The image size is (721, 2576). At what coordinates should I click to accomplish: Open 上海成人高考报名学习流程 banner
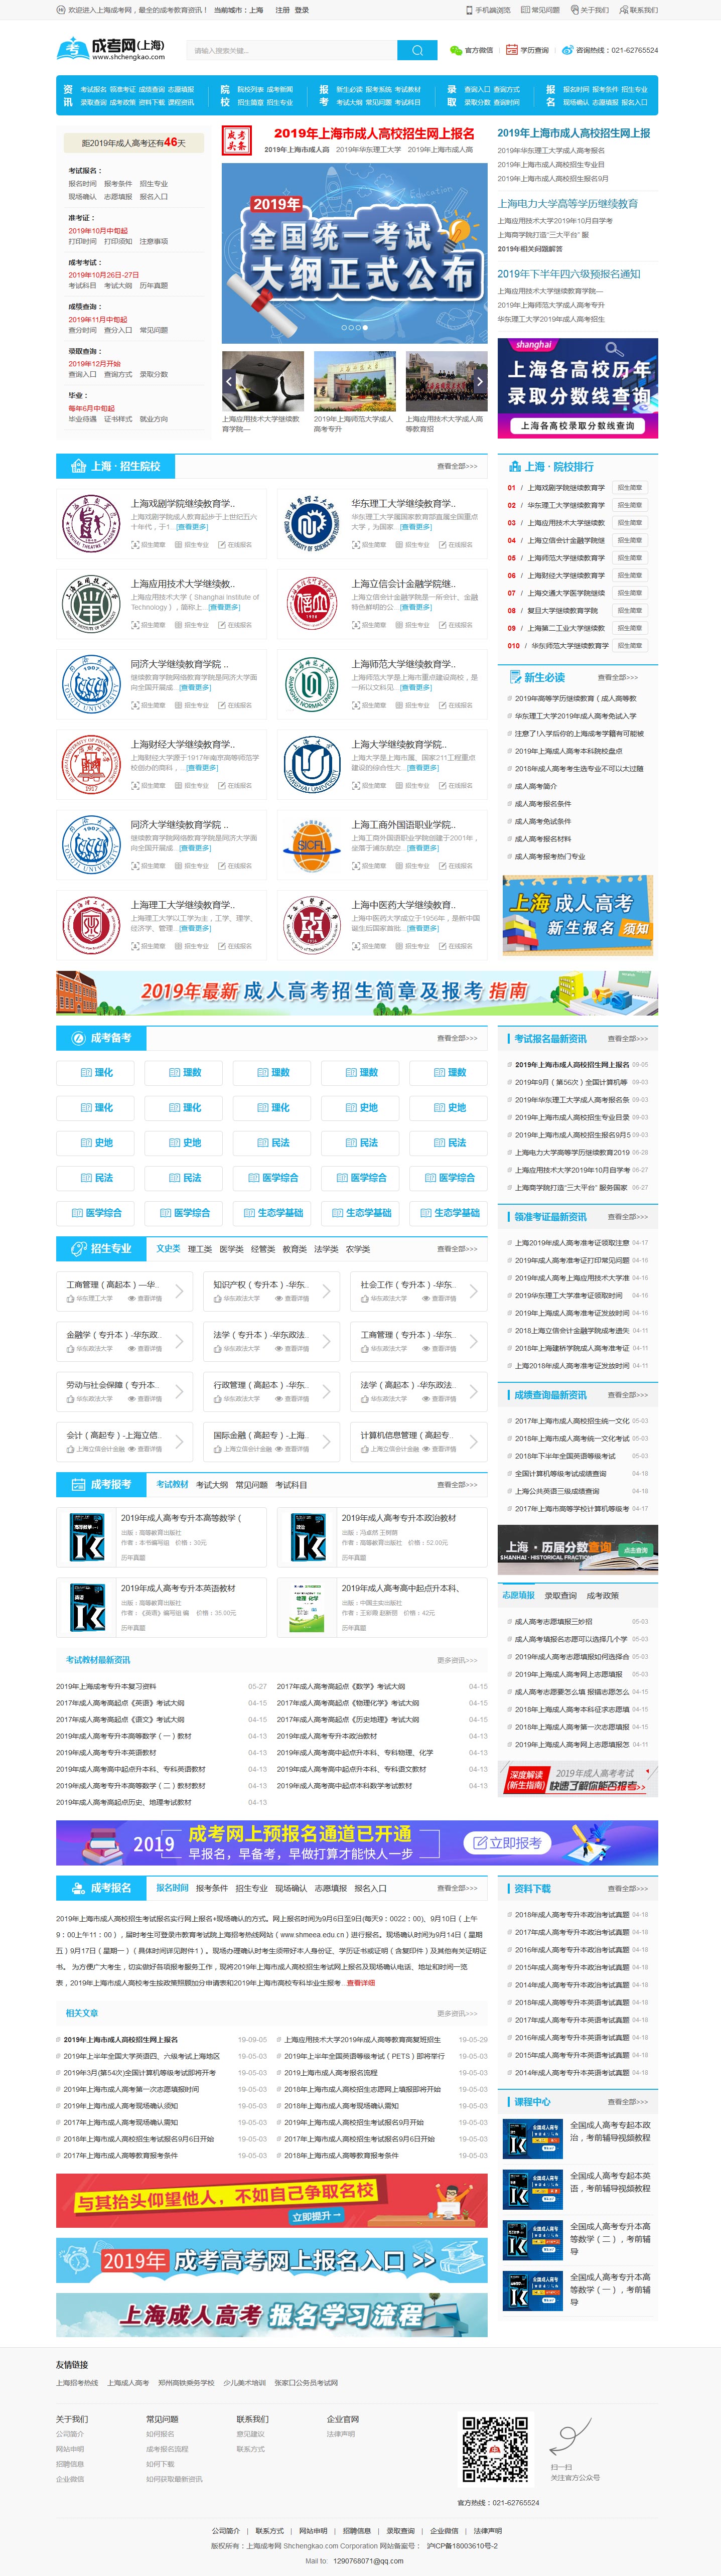tap(272, 2315)
